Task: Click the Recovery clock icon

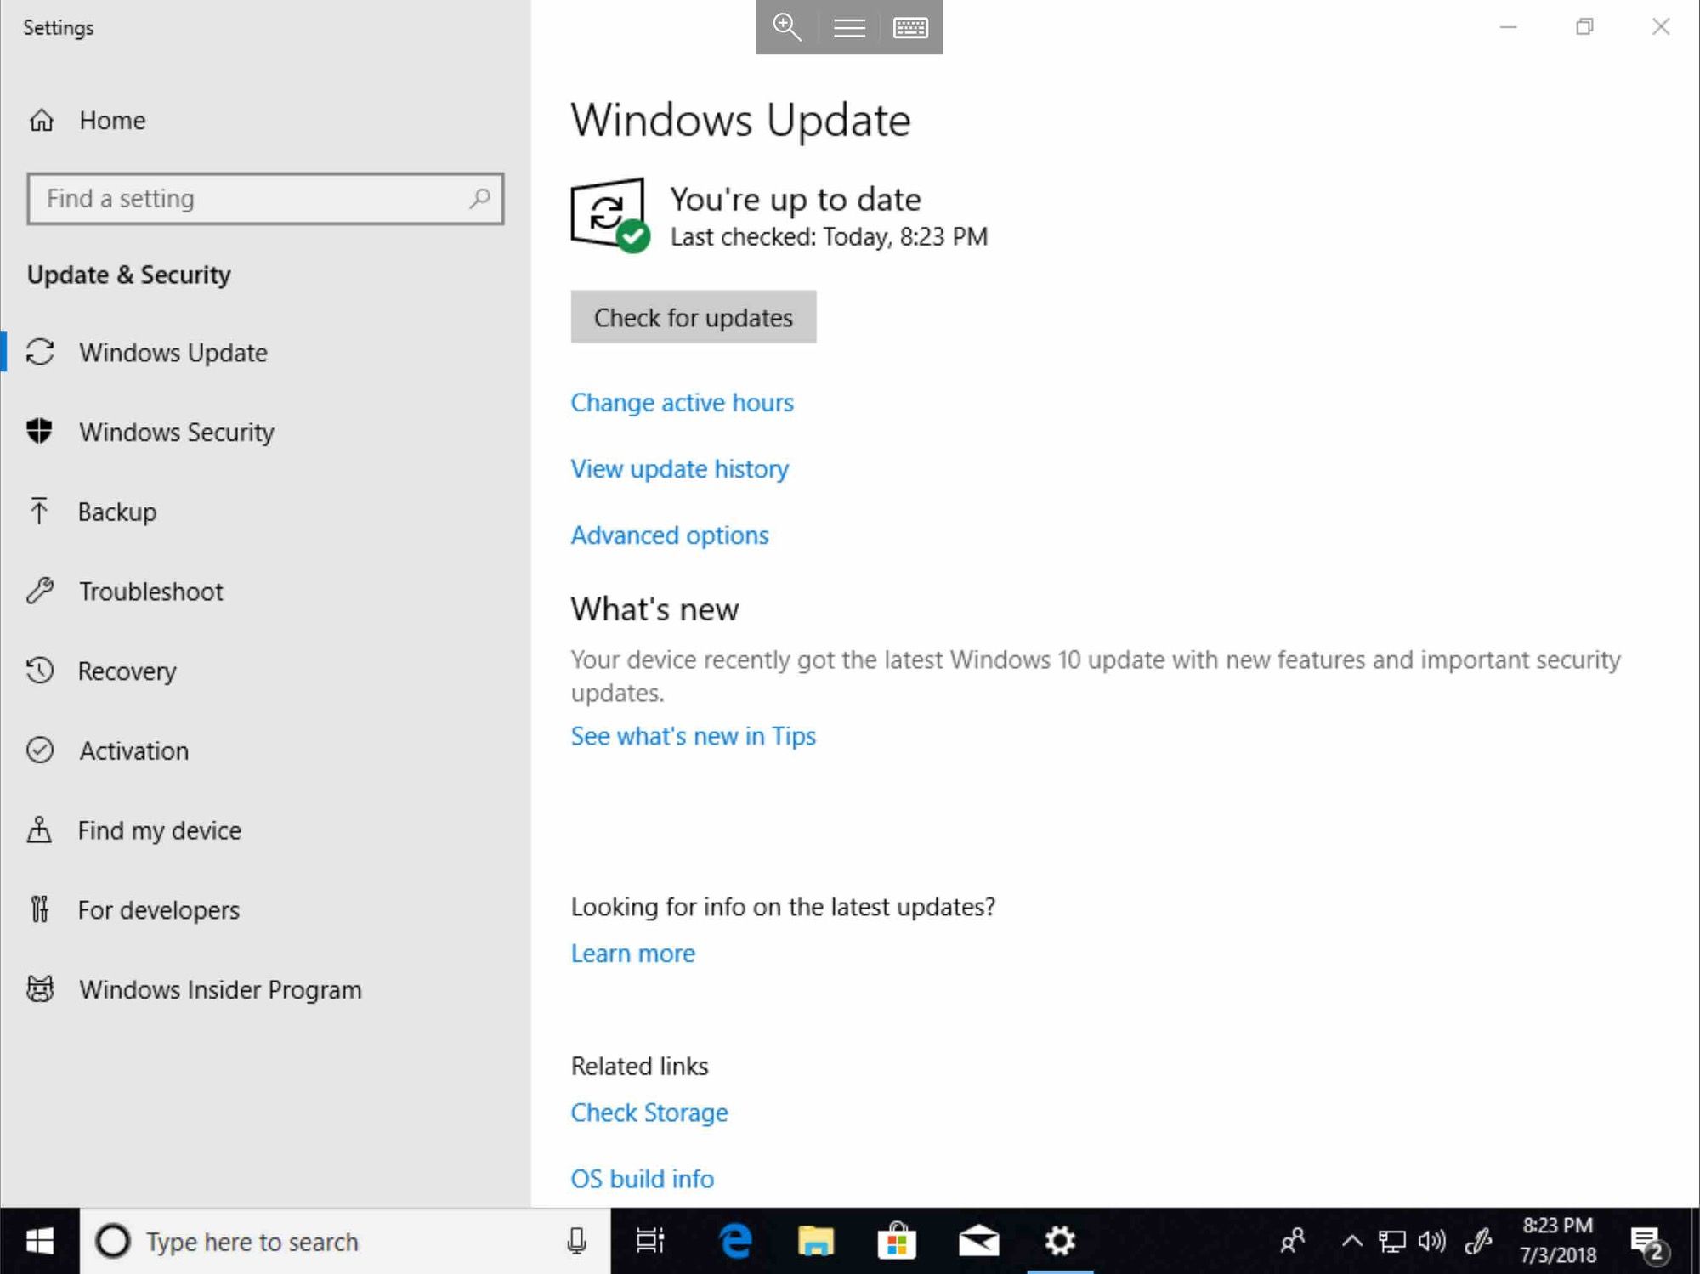Action: point(40,671)
